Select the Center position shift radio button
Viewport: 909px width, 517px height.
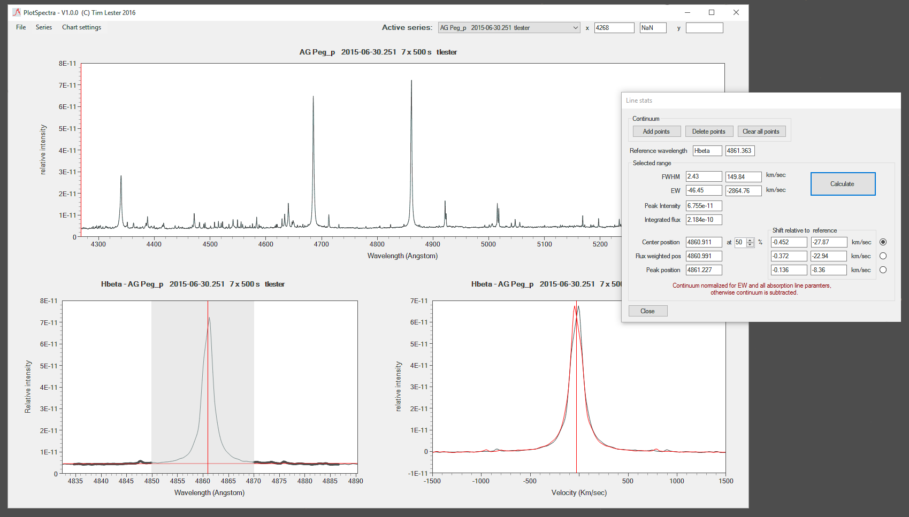pyautogui.click(x=883, y=242)
